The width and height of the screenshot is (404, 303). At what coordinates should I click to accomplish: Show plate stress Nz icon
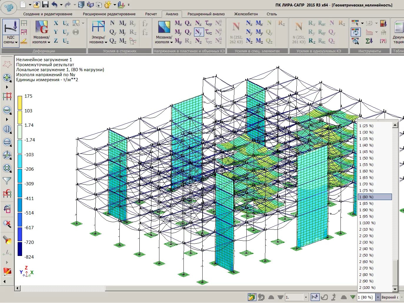[x=198, y=41]
